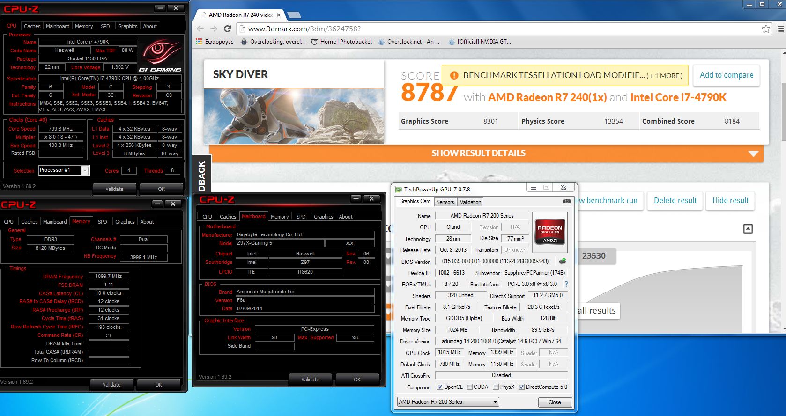Take a GPU-Z screenshot with camera icon
Screen dimensions: 786x416
pos(566,201)
